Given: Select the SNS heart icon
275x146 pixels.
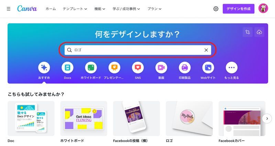Looking at the screenshot, I should click(x=138, y=68).
